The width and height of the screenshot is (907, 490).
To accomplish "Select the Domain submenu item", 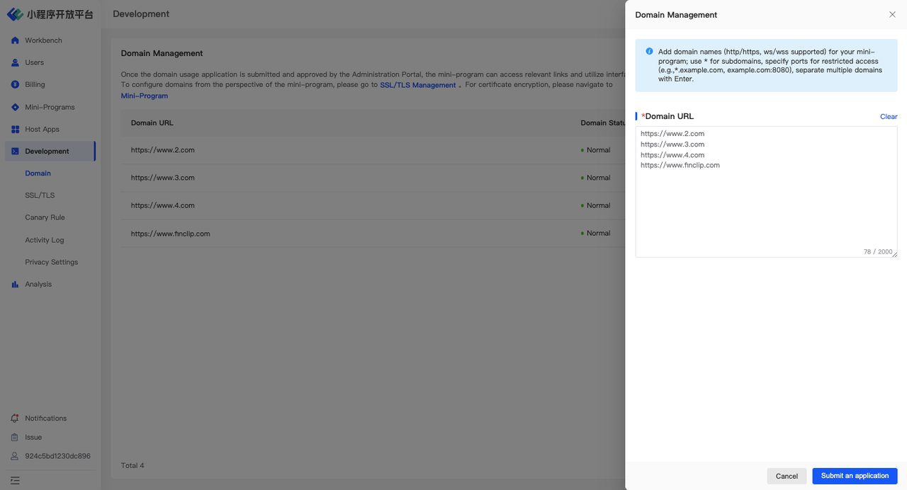I will [38, 173].
